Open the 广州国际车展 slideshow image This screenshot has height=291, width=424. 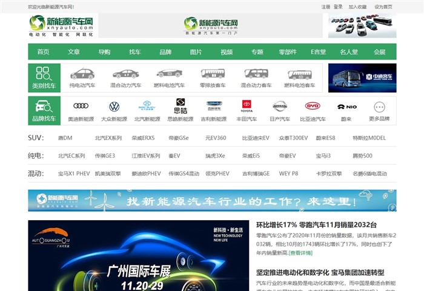(139, 256)
